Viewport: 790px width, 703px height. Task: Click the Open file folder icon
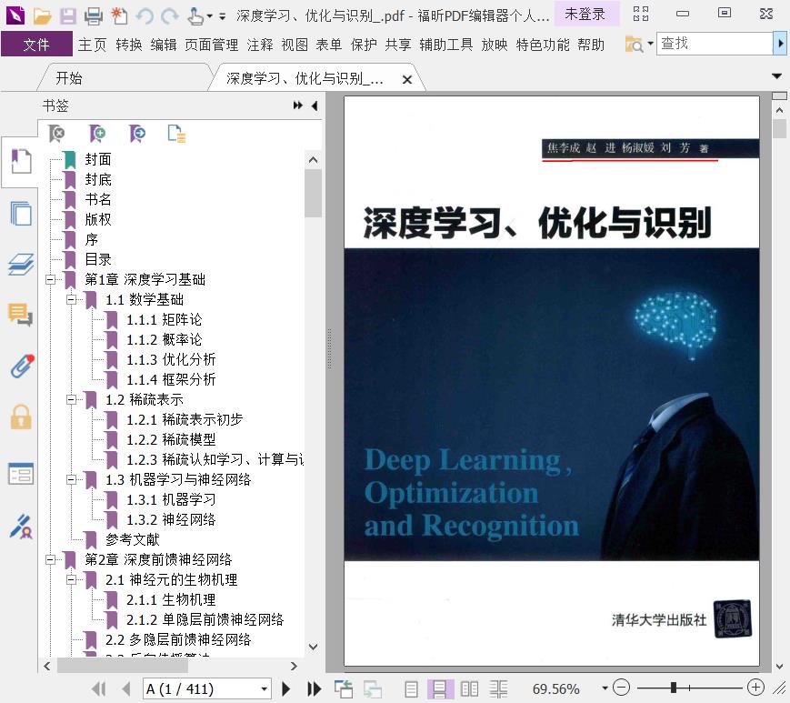[x=43, y=16]
